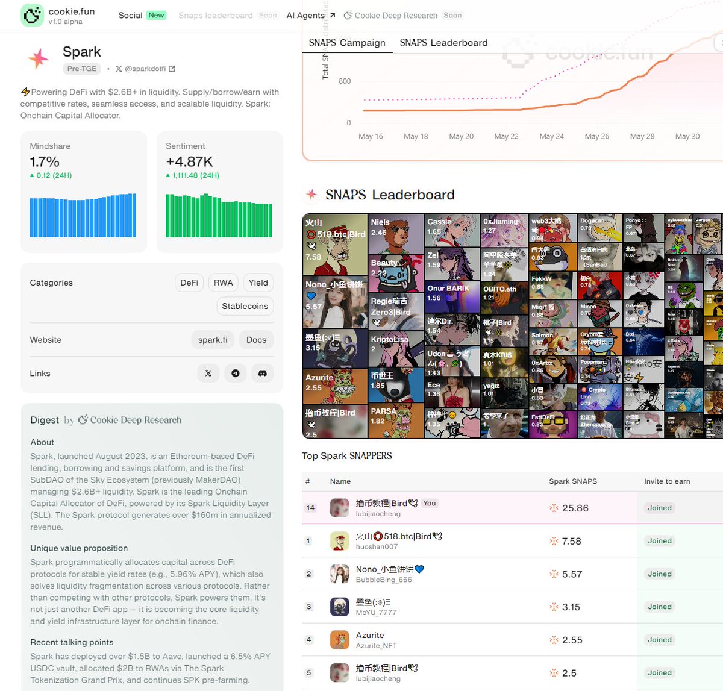Image resolution: width=723 pixels, height=691 pixels.
Task: Click the huoshan007 avatar icon
Action: (x=340, y=541)
